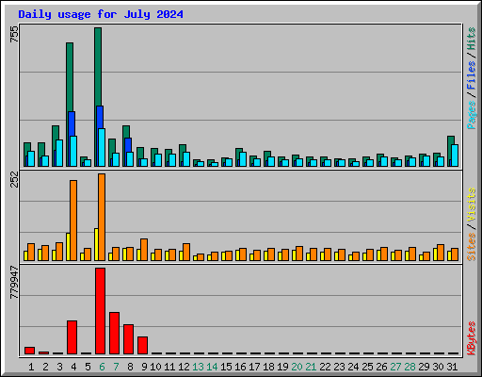Image resolution: width=482 pixels, height=377 pixels.
Task: Click the green day 14 axis label
Action: [x=212, y=367]
